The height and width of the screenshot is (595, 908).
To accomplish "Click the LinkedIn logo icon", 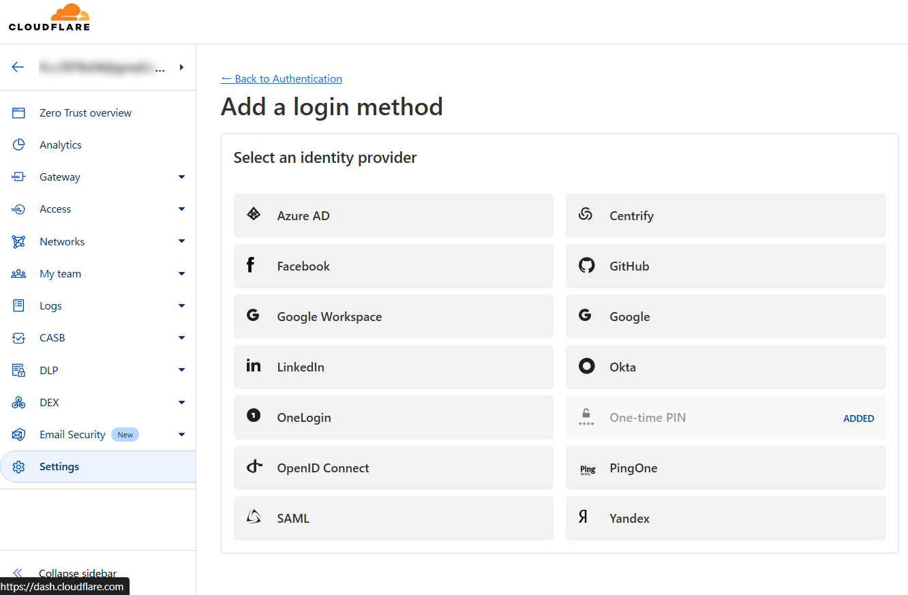I will pyautogui.click(x=254, y=366).
